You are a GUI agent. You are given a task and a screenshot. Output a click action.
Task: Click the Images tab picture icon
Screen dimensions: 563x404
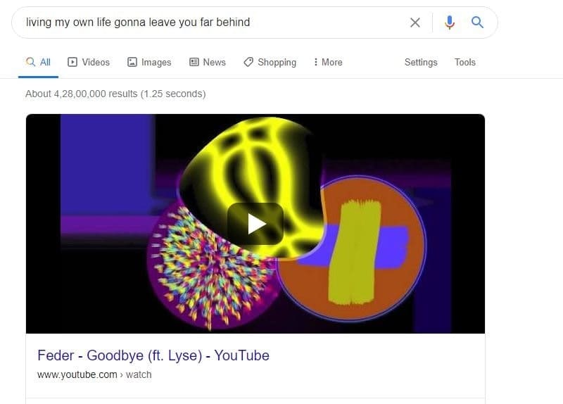pos(132,62)
